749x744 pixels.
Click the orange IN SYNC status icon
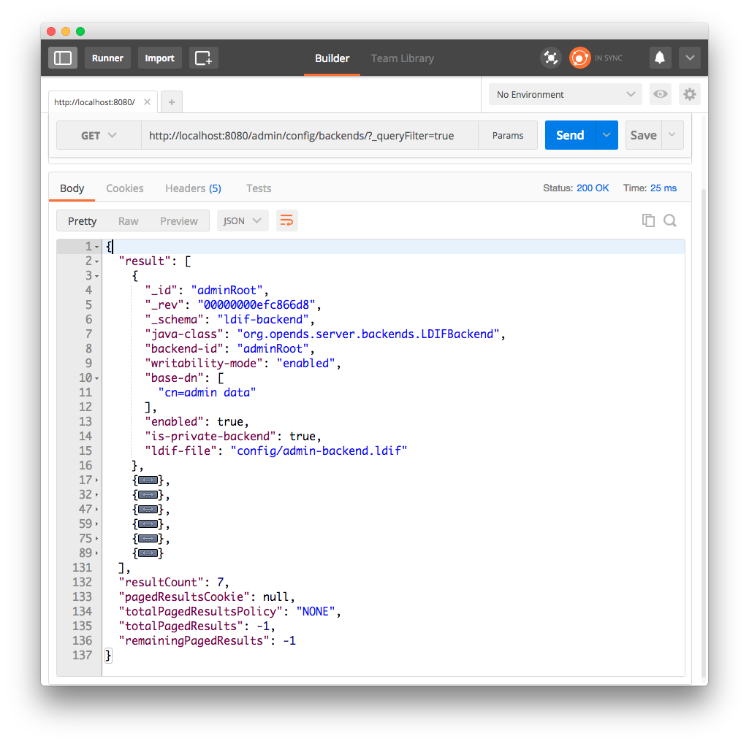pos(579,57)
